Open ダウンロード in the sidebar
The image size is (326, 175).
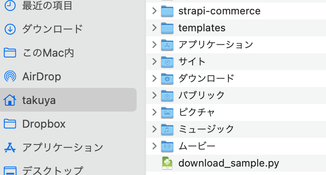point(53,29)
